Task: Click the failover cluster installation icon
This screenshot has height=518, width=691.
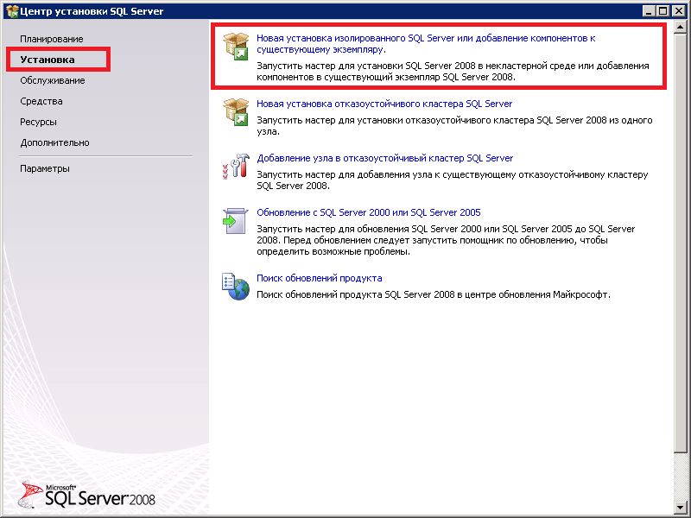Action: point(236,111)
